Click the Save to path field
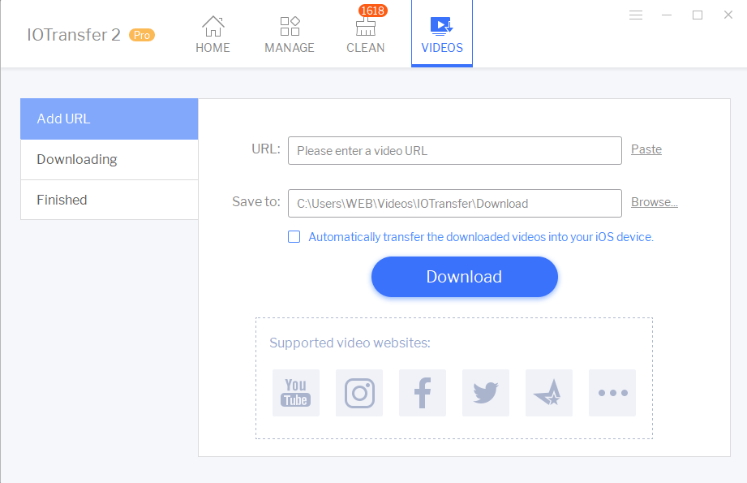Image resolution: width=747 pixels, height=483 pixels. [x=454, y=204]
